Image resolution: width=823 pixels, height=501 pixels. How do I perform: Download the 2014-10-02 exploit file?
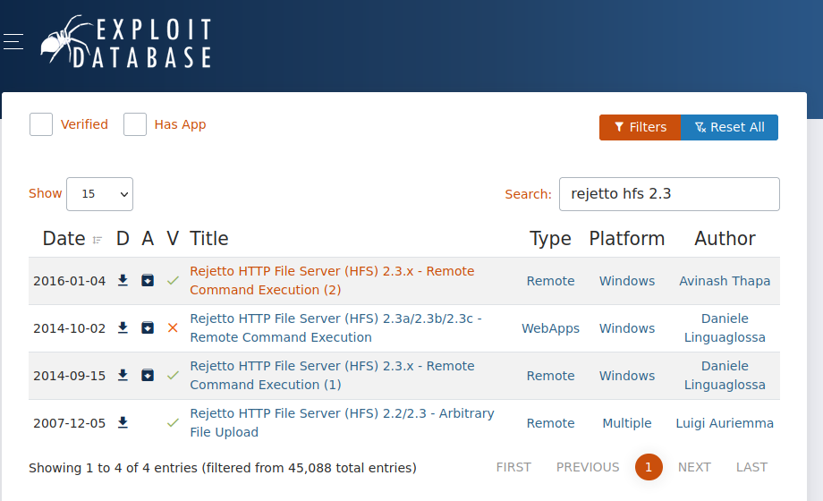point(123,328)
